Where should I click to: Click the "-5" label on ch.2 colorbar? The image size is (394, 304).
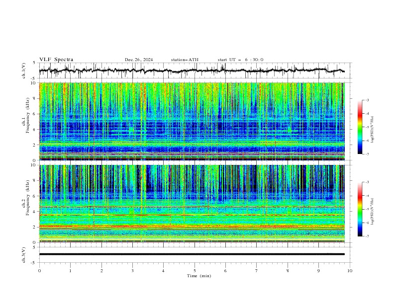click(x=367, y=209)
